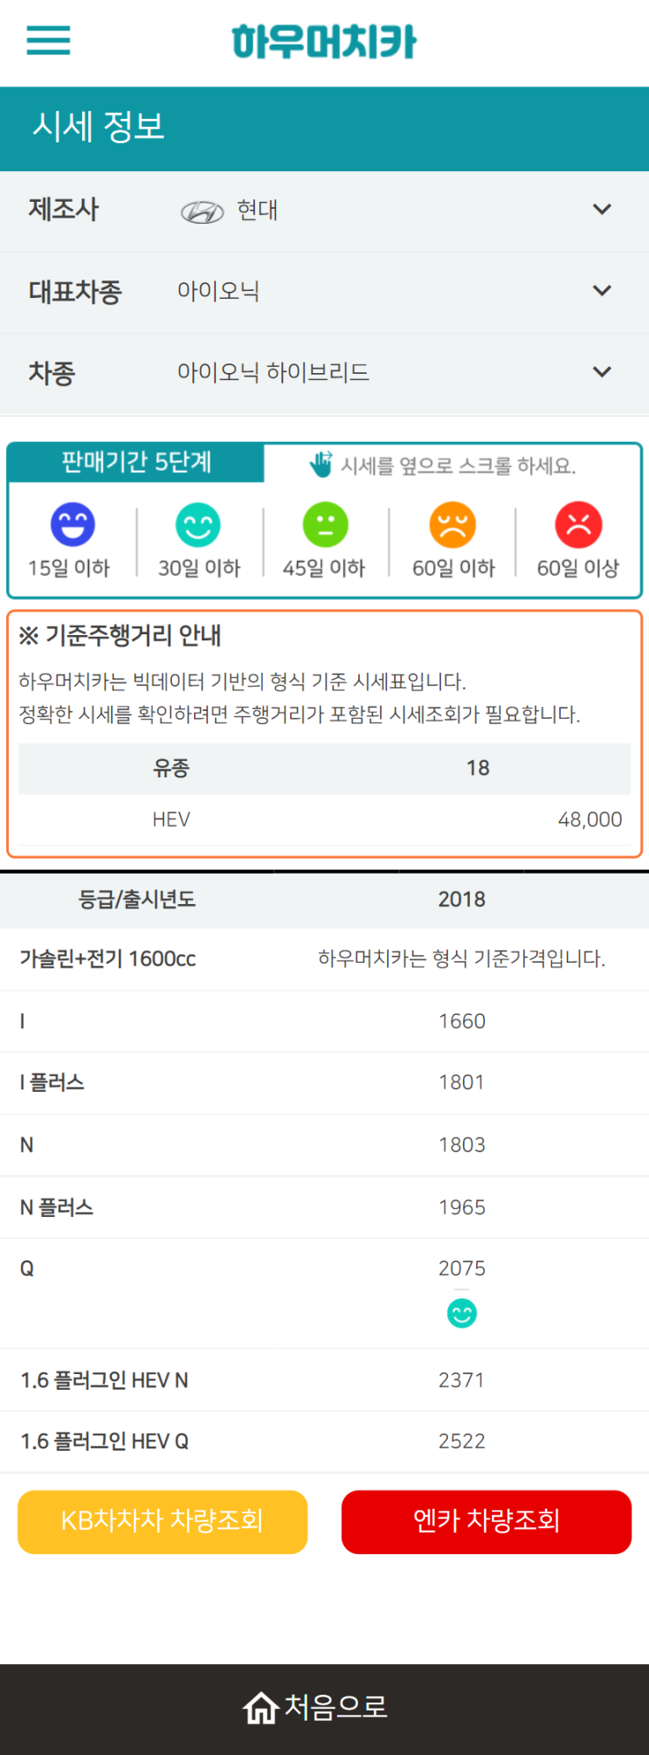Open the hamburger menu
The width and height of the screenshot is (649, 1755).
pyautogui.click(x=48, y=41)
